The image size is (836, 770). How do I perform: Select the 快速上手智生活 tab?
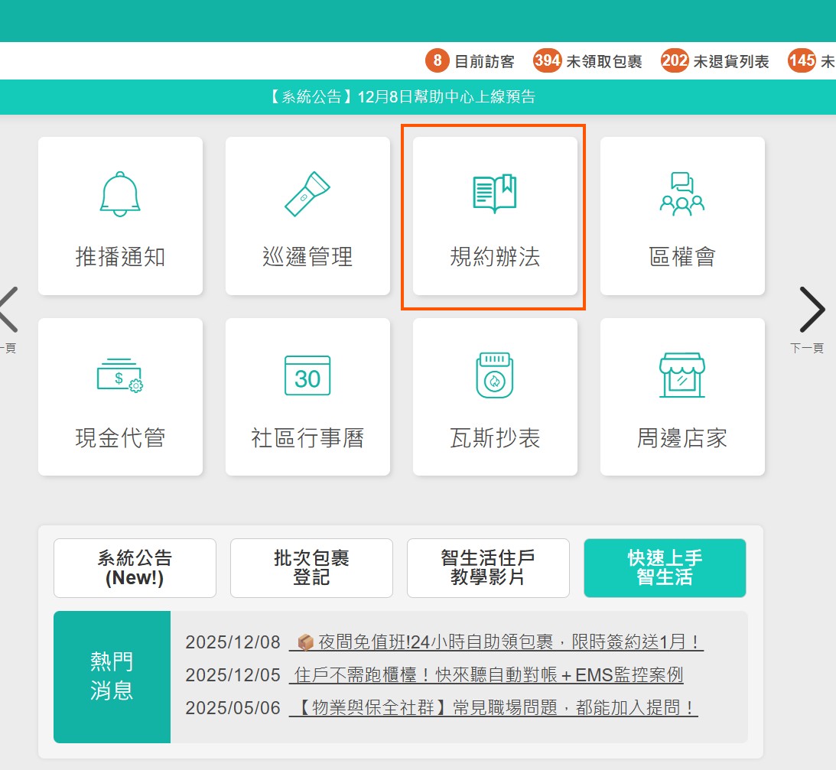pos(665,568)
